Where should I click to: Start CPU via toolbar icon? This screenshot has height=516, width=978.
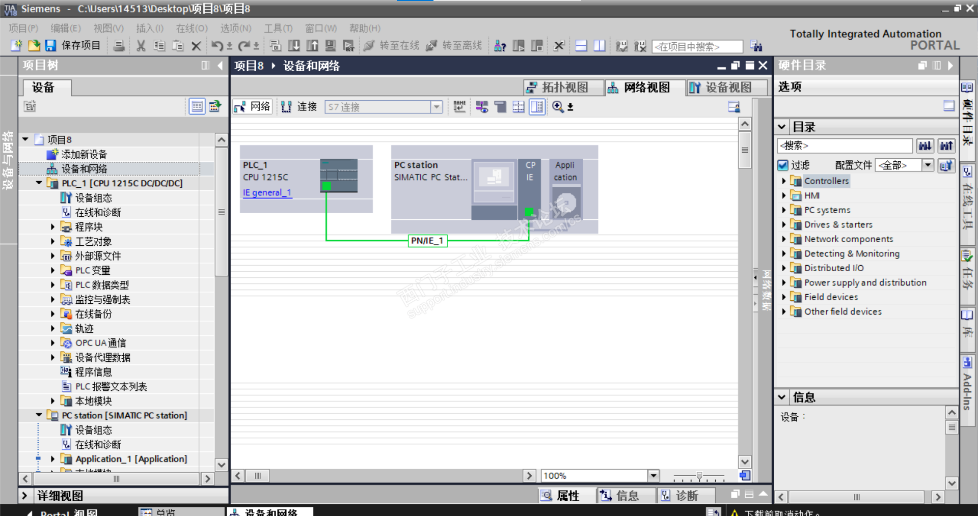coord(519,46)
